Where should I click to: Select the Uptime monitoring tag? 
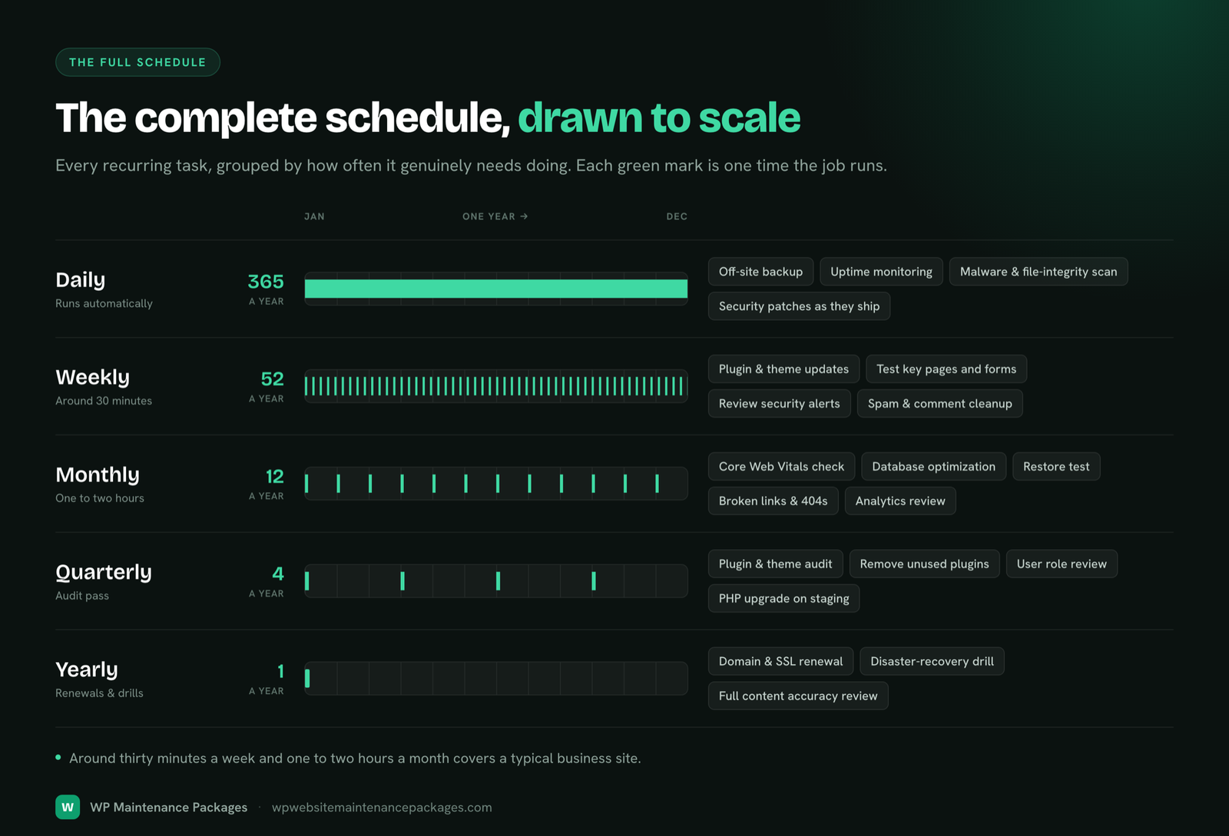pos(881,272)
